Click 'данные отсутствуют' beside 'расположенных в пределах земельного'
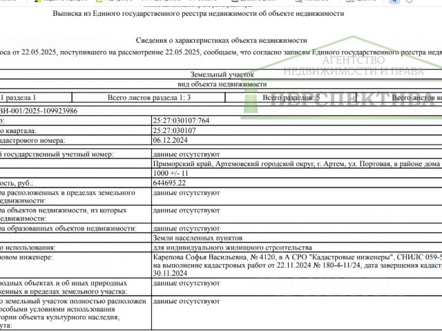The width and height of the screenshot is (442, 331). coord(186,193)
